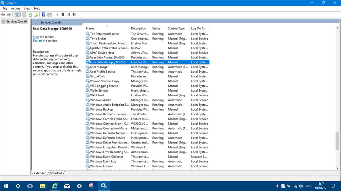Click the Pause Service toolbar icon
This screenshot has height=191, width=341.
[x=69, y=15]
